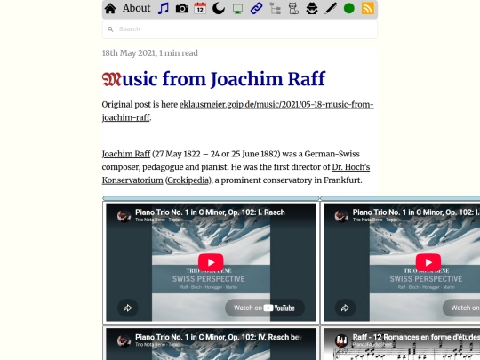Open first video title Piano Trio I. Rasch
The height and width of the screenshot is (360, 480).
coord(210,212)
